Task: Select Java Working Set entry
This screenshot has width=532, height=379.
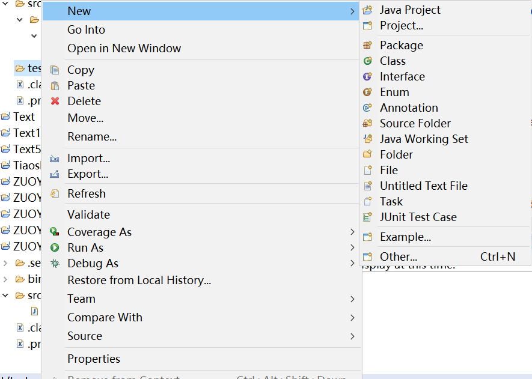Action: tap(424, 139)
